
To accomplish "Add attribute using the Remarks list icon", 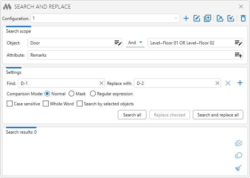I will [x=238, y=55].
